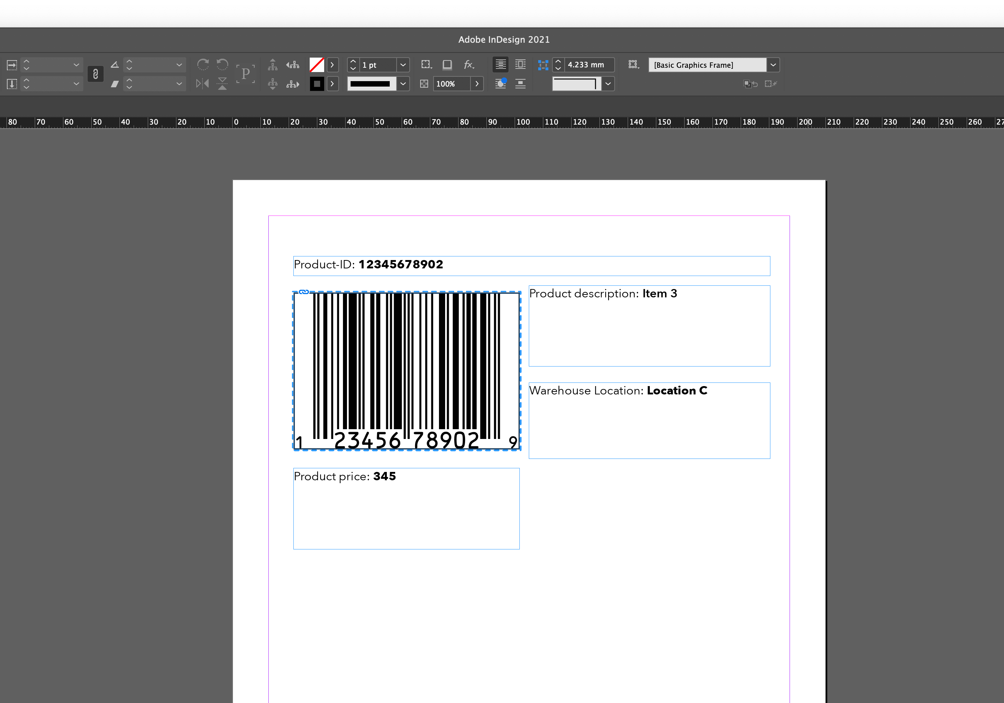1004x703 pixels.
Task: Select the barcode image frame
Action: [407, 371]
